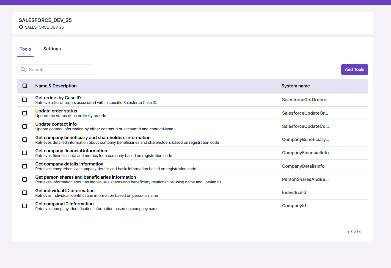The image size is (391, 268).
Task: Check the box for Get orders by Case ID
Action: point(25,100)
